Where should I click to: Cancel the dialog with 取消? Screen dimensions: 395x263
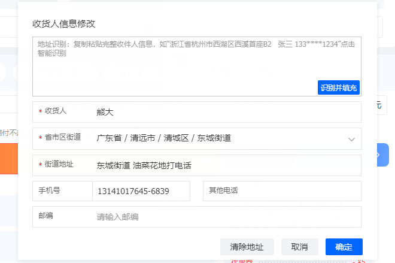[299, 247]
